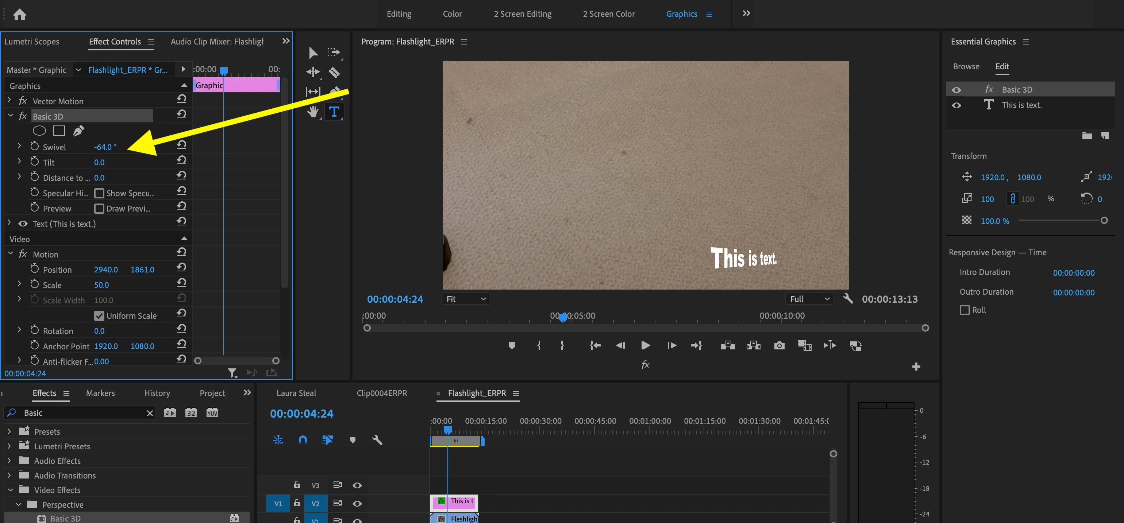Click the Home icon

pos(20,14)
